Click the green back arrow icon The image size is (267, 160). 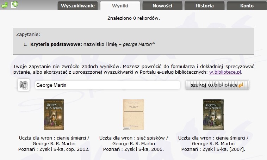point(5,5)
